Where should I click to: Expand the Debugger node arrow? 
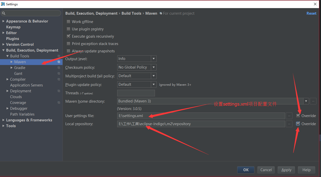pos(7,108)
